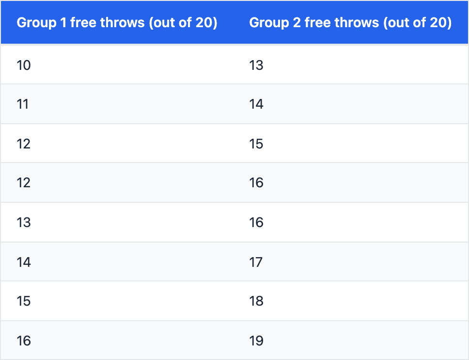Click the second 16 in Group 2 column
The height and width of the screenshot is (360, 469).
pos(256,223)
